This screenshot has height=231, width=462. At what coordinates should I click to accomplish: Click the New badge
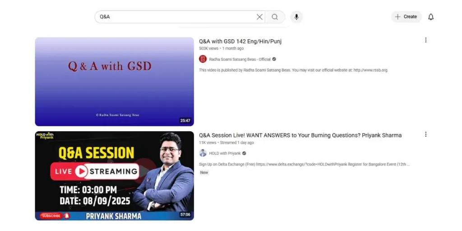click(204, 173)
